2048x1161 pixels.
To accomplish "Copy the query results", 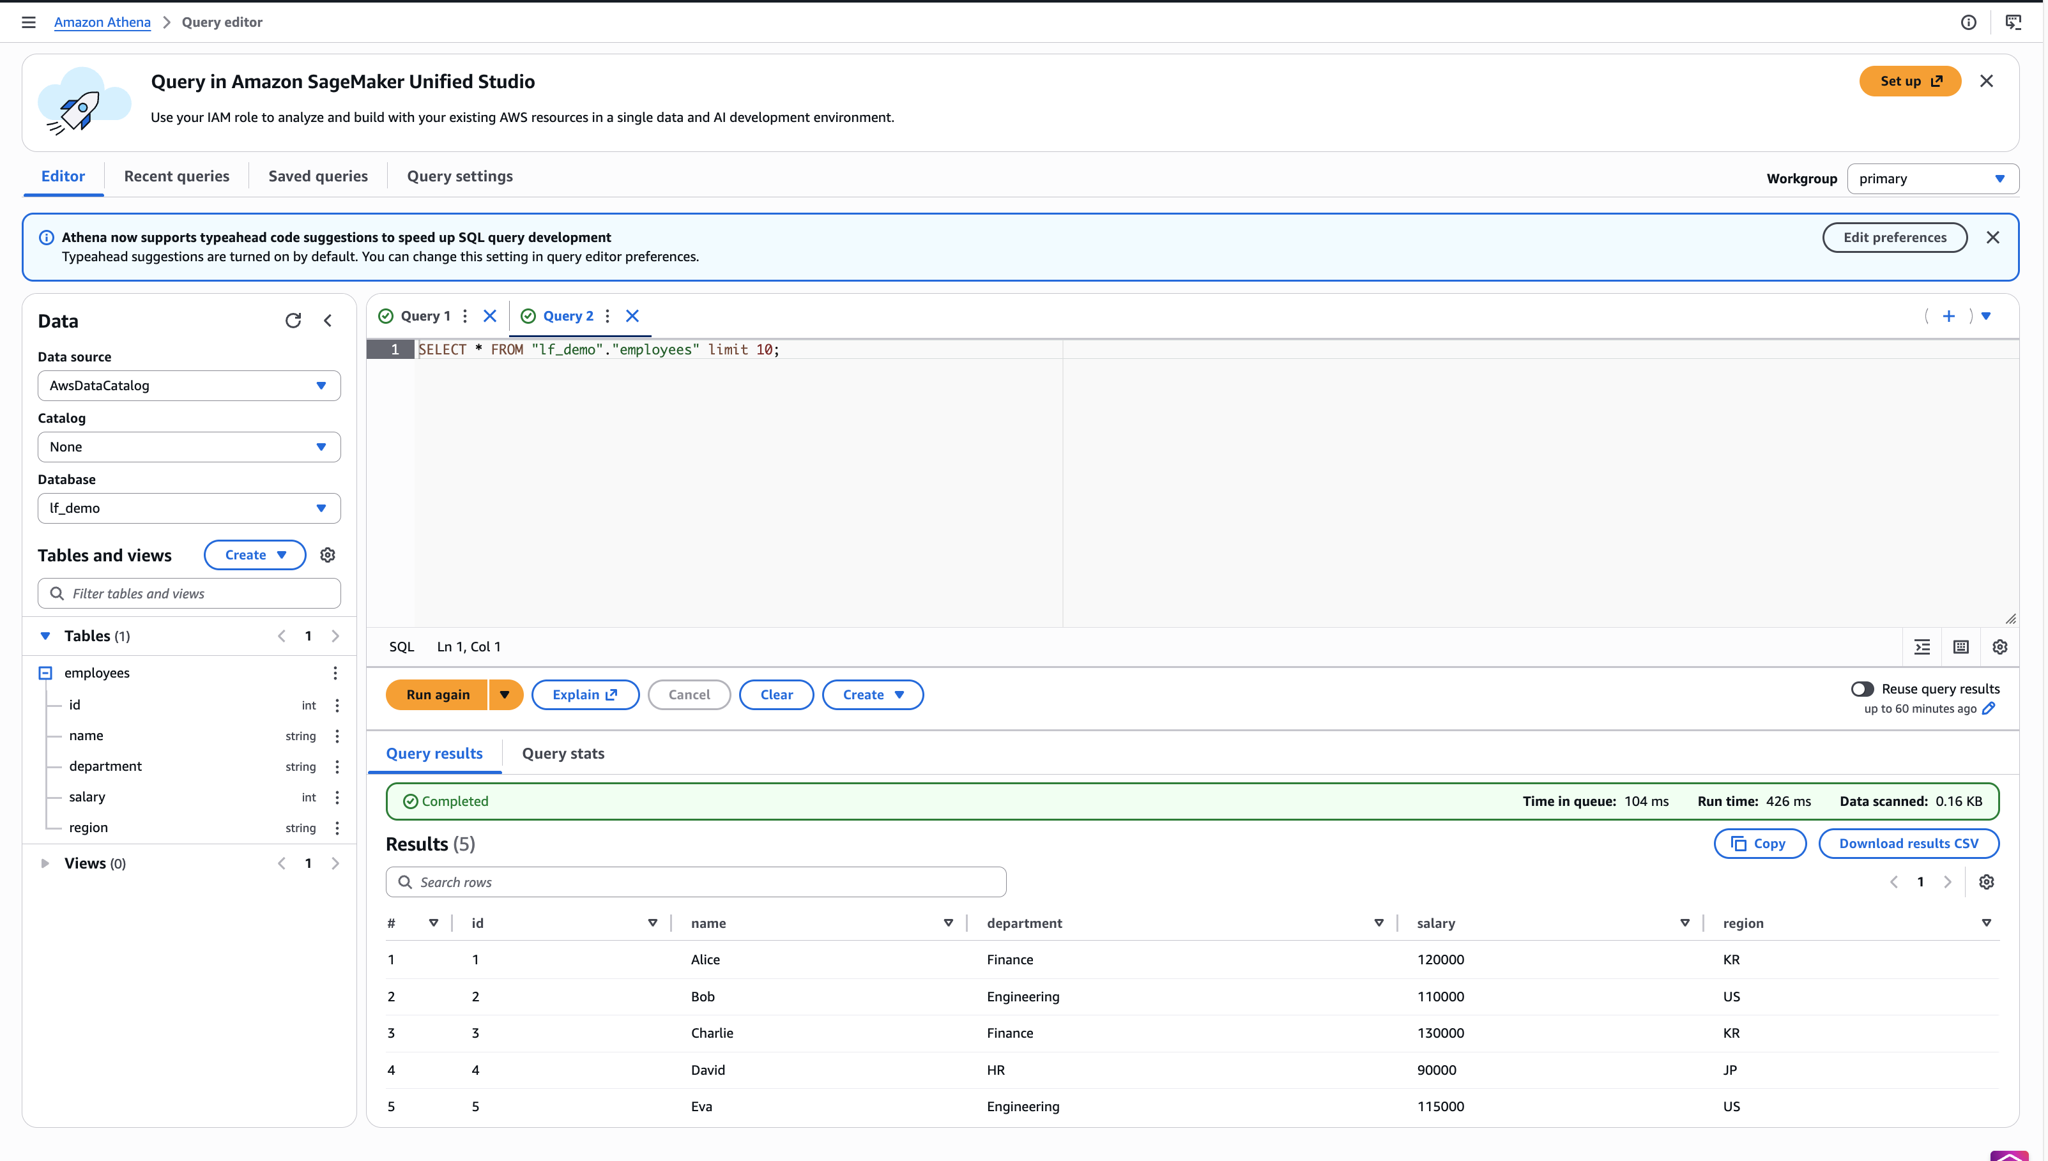I will 1759,844.
